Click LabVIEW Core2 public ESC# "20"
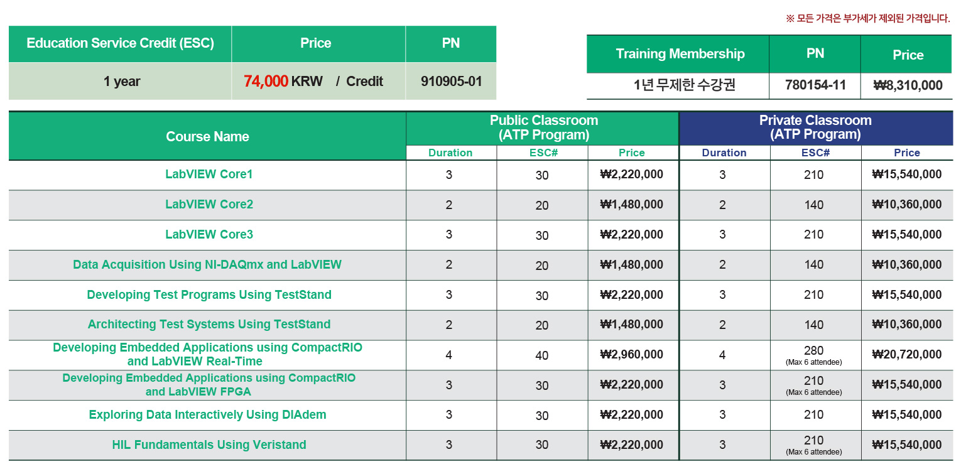Screen dimensions: 961x474 click(542, 206)
